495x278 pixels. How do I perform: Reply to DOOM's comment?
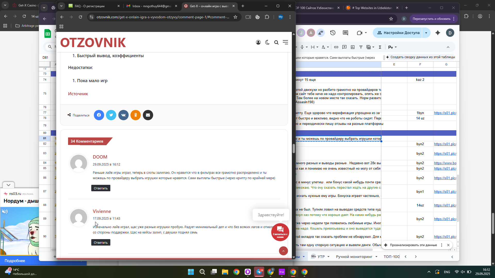[x=101, y=188]
